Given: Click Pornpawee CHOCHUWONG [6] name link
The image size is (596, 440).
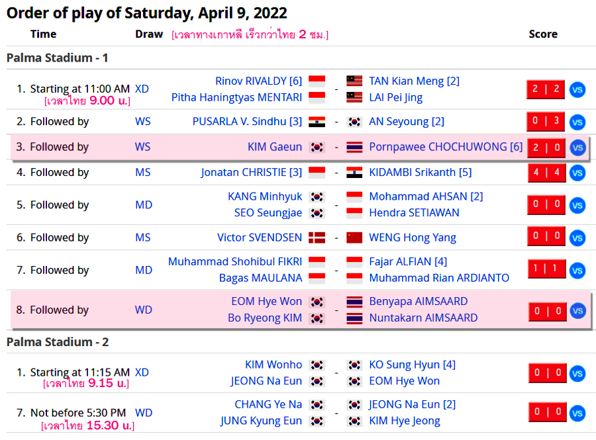Looking at the screenshot, I should (x=446, y=147).
